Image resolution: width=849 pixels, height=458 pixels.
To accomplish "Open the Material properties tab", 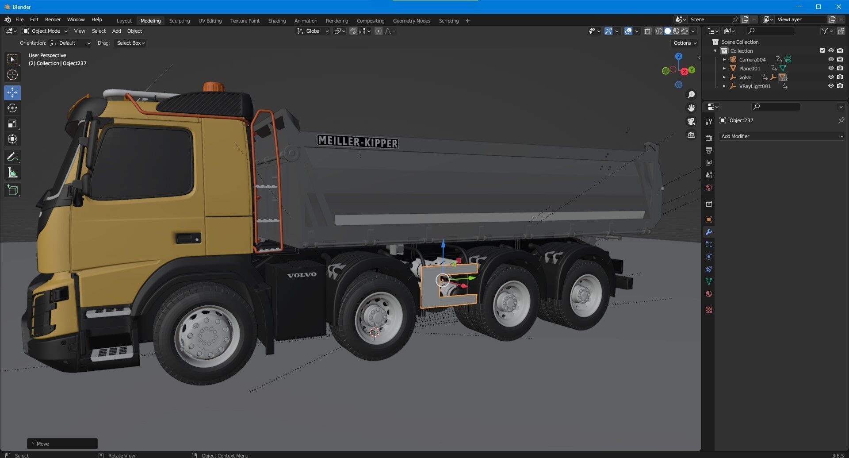I will (709, 294).
